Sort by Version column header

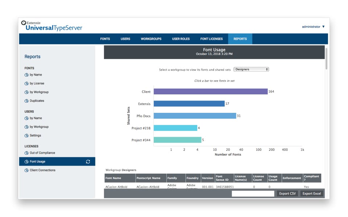208,178
